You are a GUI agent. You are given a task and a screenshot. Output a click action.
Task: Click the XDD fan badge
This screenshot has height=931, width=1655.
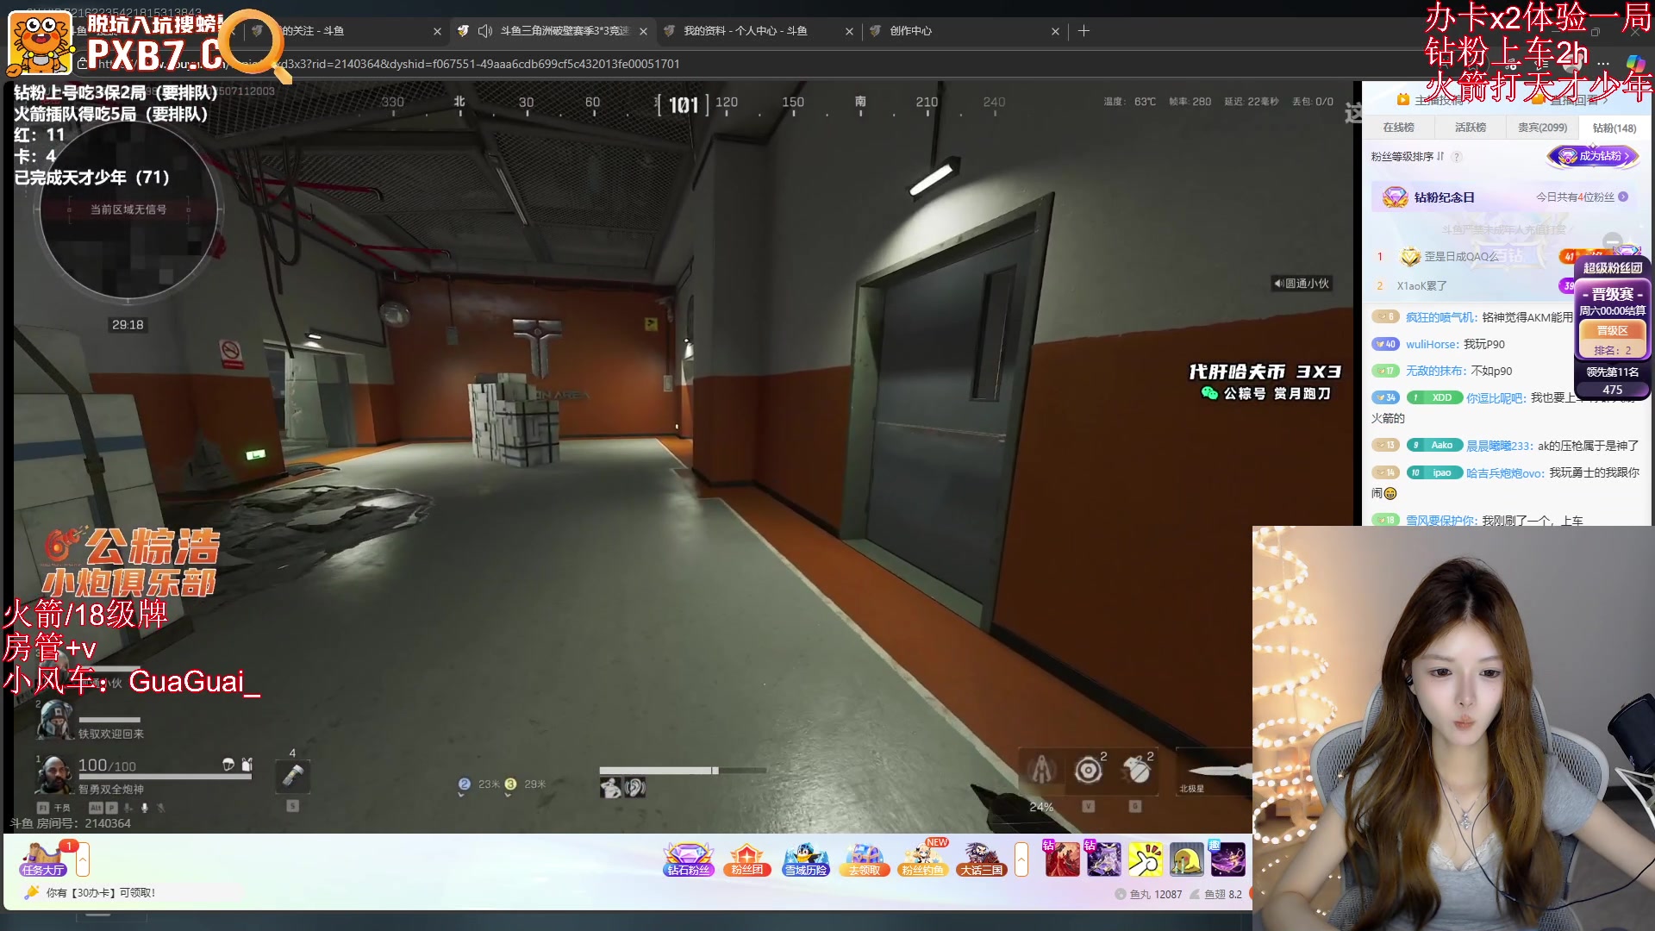coord(1434,397)
